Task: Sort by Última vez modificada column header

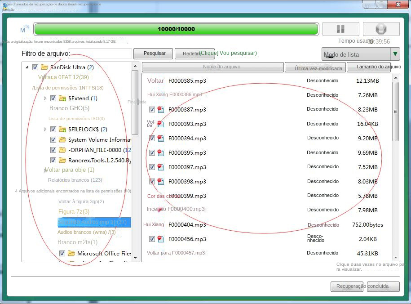Action: click(x=315, y=67)
